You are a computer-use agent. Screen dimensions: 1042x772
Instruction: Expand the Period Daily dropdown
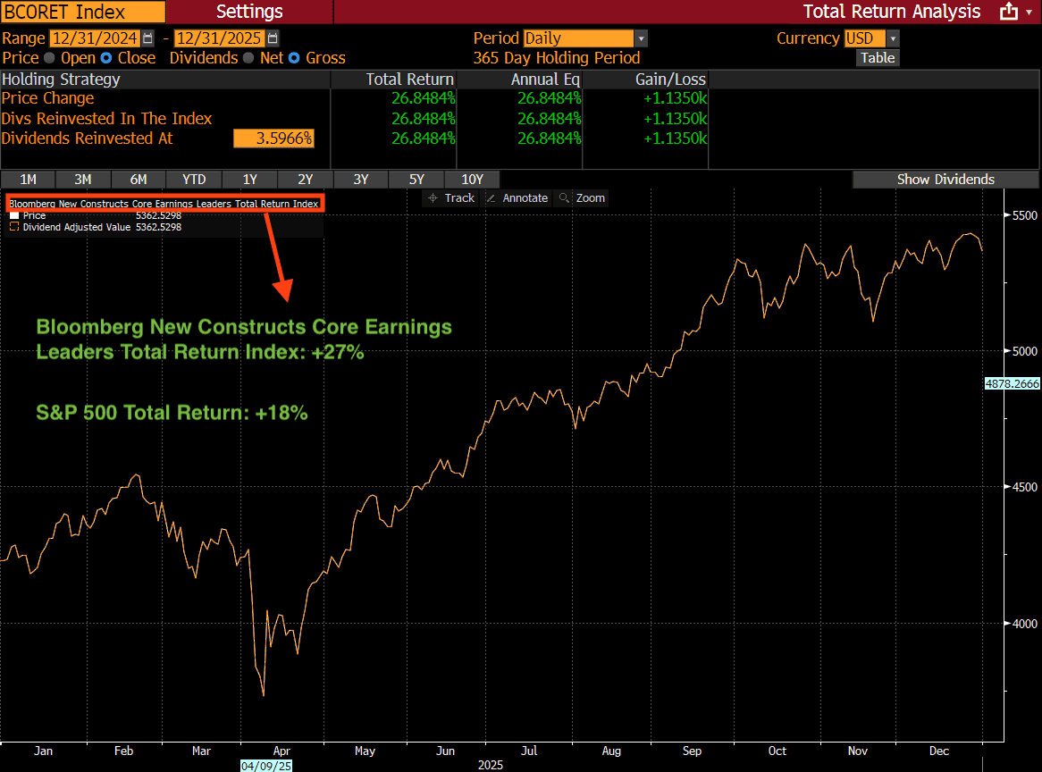[x=640, y=38]
